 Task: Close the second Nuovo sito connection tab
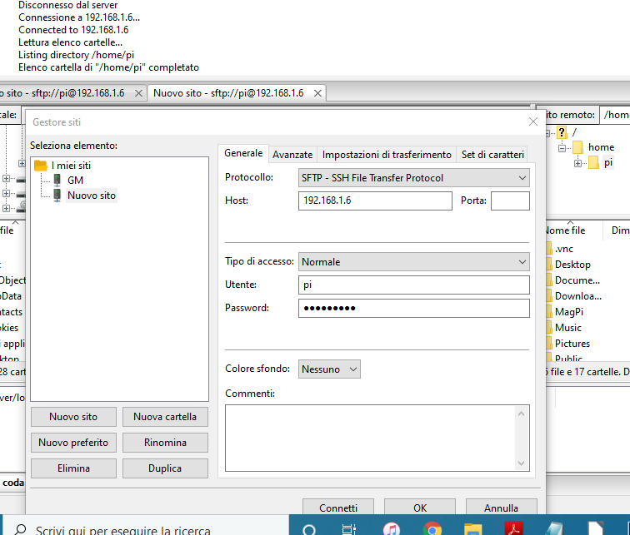tap(317, 93)
